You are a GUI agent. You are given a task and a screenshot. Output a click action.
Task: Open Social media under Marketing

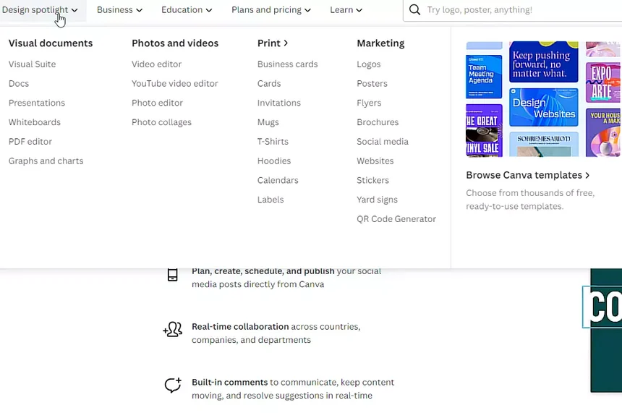pyautogui.click(x=383, y=142)
